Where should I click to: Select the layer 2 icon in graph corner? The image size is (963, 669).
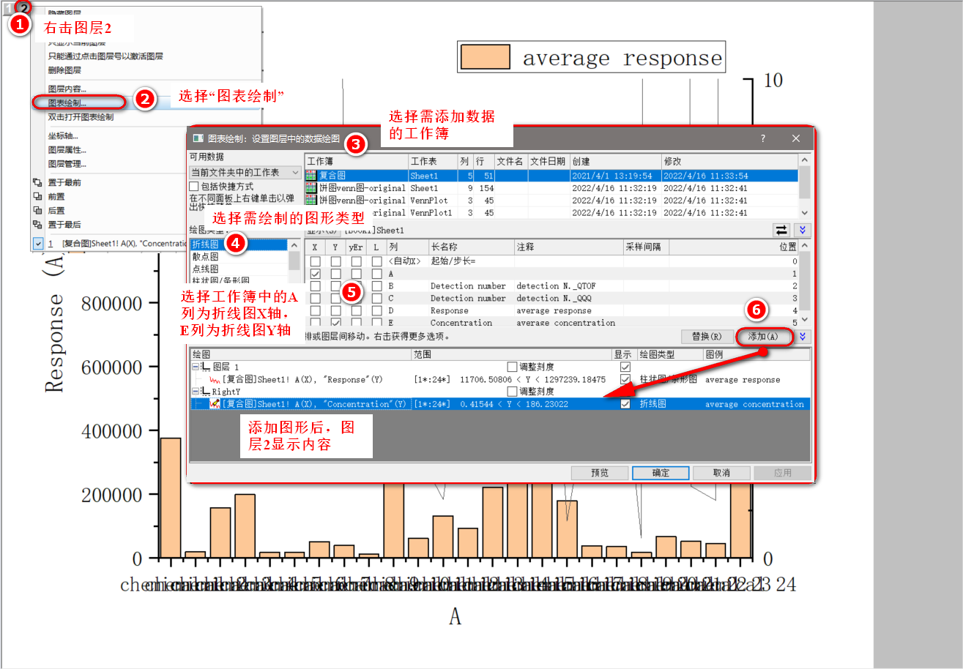[23, 8]
